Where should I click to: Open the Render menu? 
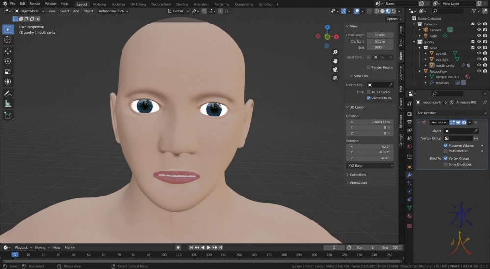(x=35, y=4)
